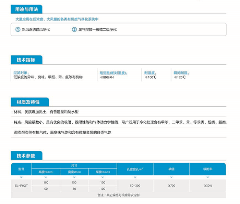Screen dimensions: 240x204
Task: Click the chevron arrow under 高度H(mm) column
Action: 46,177
